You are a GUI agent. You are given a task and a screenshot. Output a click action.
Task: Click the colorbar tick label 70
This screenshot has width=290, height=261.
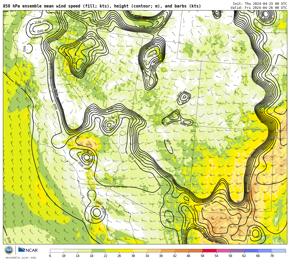[272, 256]
